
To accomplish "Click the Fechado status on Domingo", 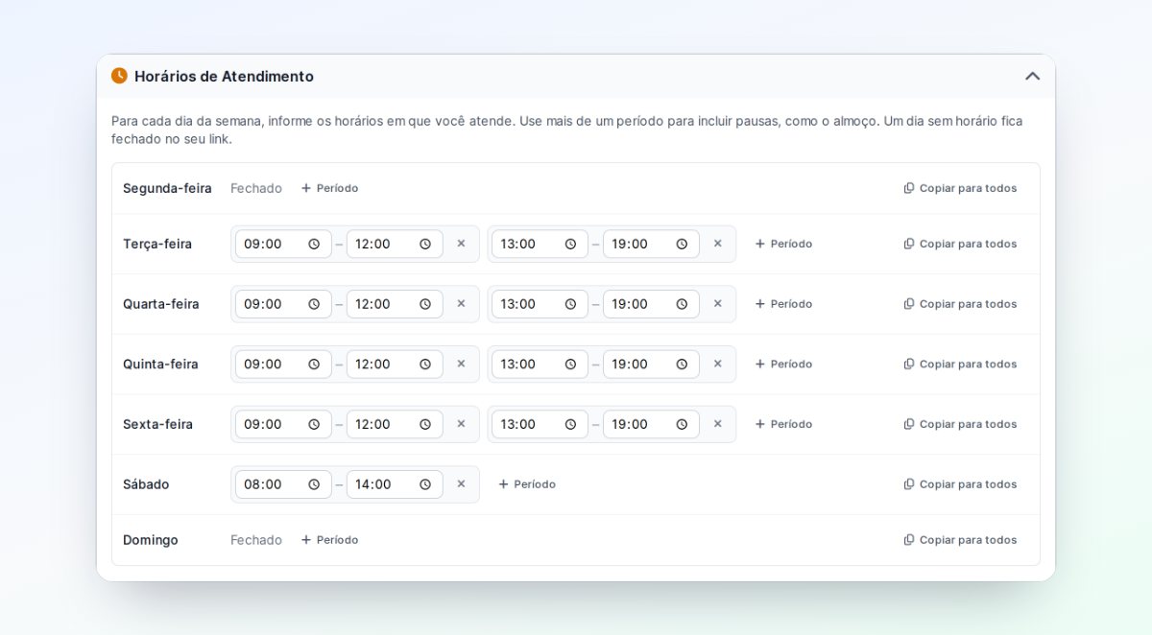I will point(256,540).
